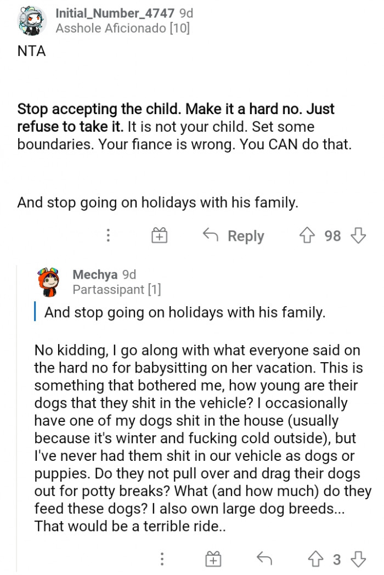
Task: Open three-dot menu on Mechya's reply
Action: click(x=162, y=559)
